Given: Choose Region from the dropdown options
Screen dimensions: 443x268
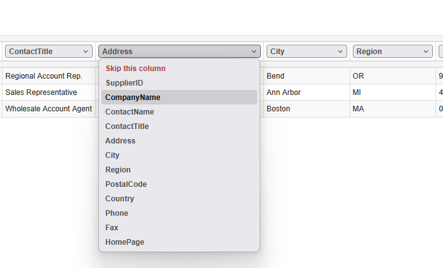Looking at the screenshot, I should pos(118,170).
